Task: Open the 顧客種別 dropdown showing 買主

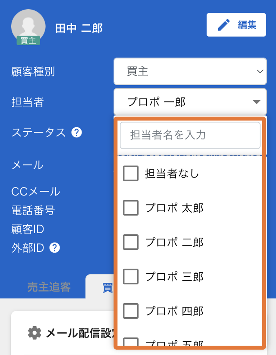Action: pos(190,71)
